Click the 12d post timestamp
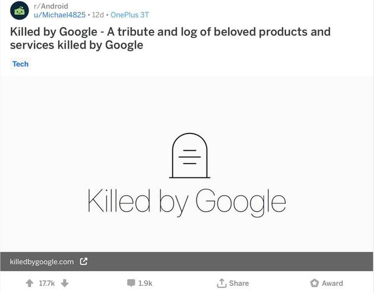The image size is (374, 293). [x=98, y=15]
